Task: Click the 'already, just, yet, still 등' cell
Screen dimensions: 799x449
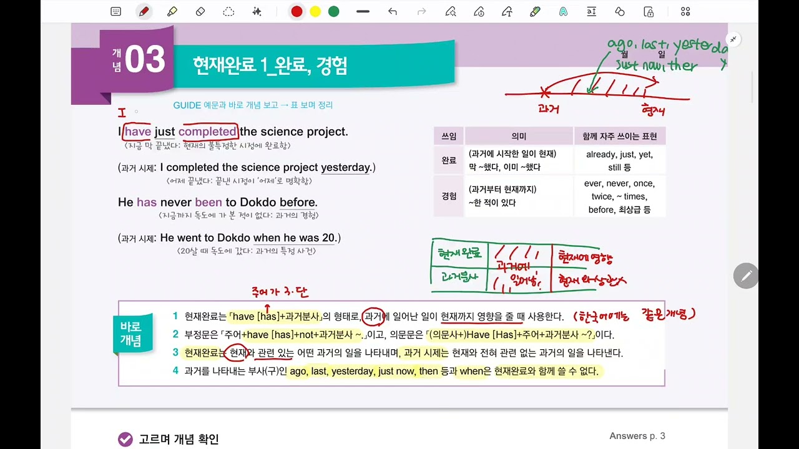Action: click(x=620, y=160)
